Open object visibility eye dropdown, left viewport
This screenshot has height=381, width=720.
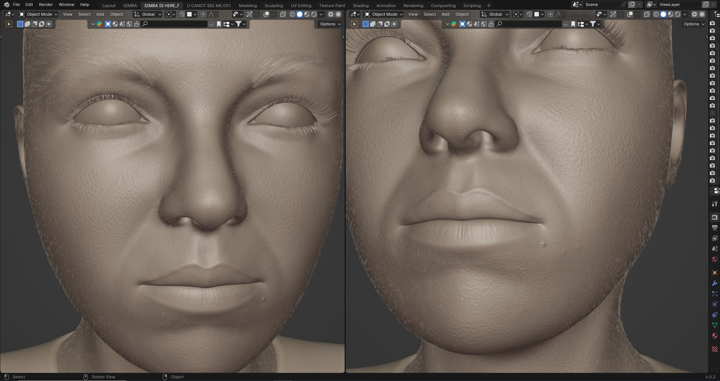(x=237, y=14)
